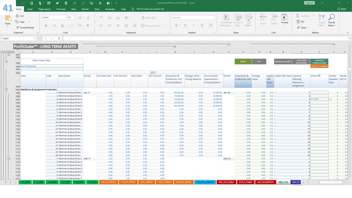This screenshot has height=198, width=352.
Task: Open the AutoSum dropdown arrow
Action: click(x=314, y=16)
